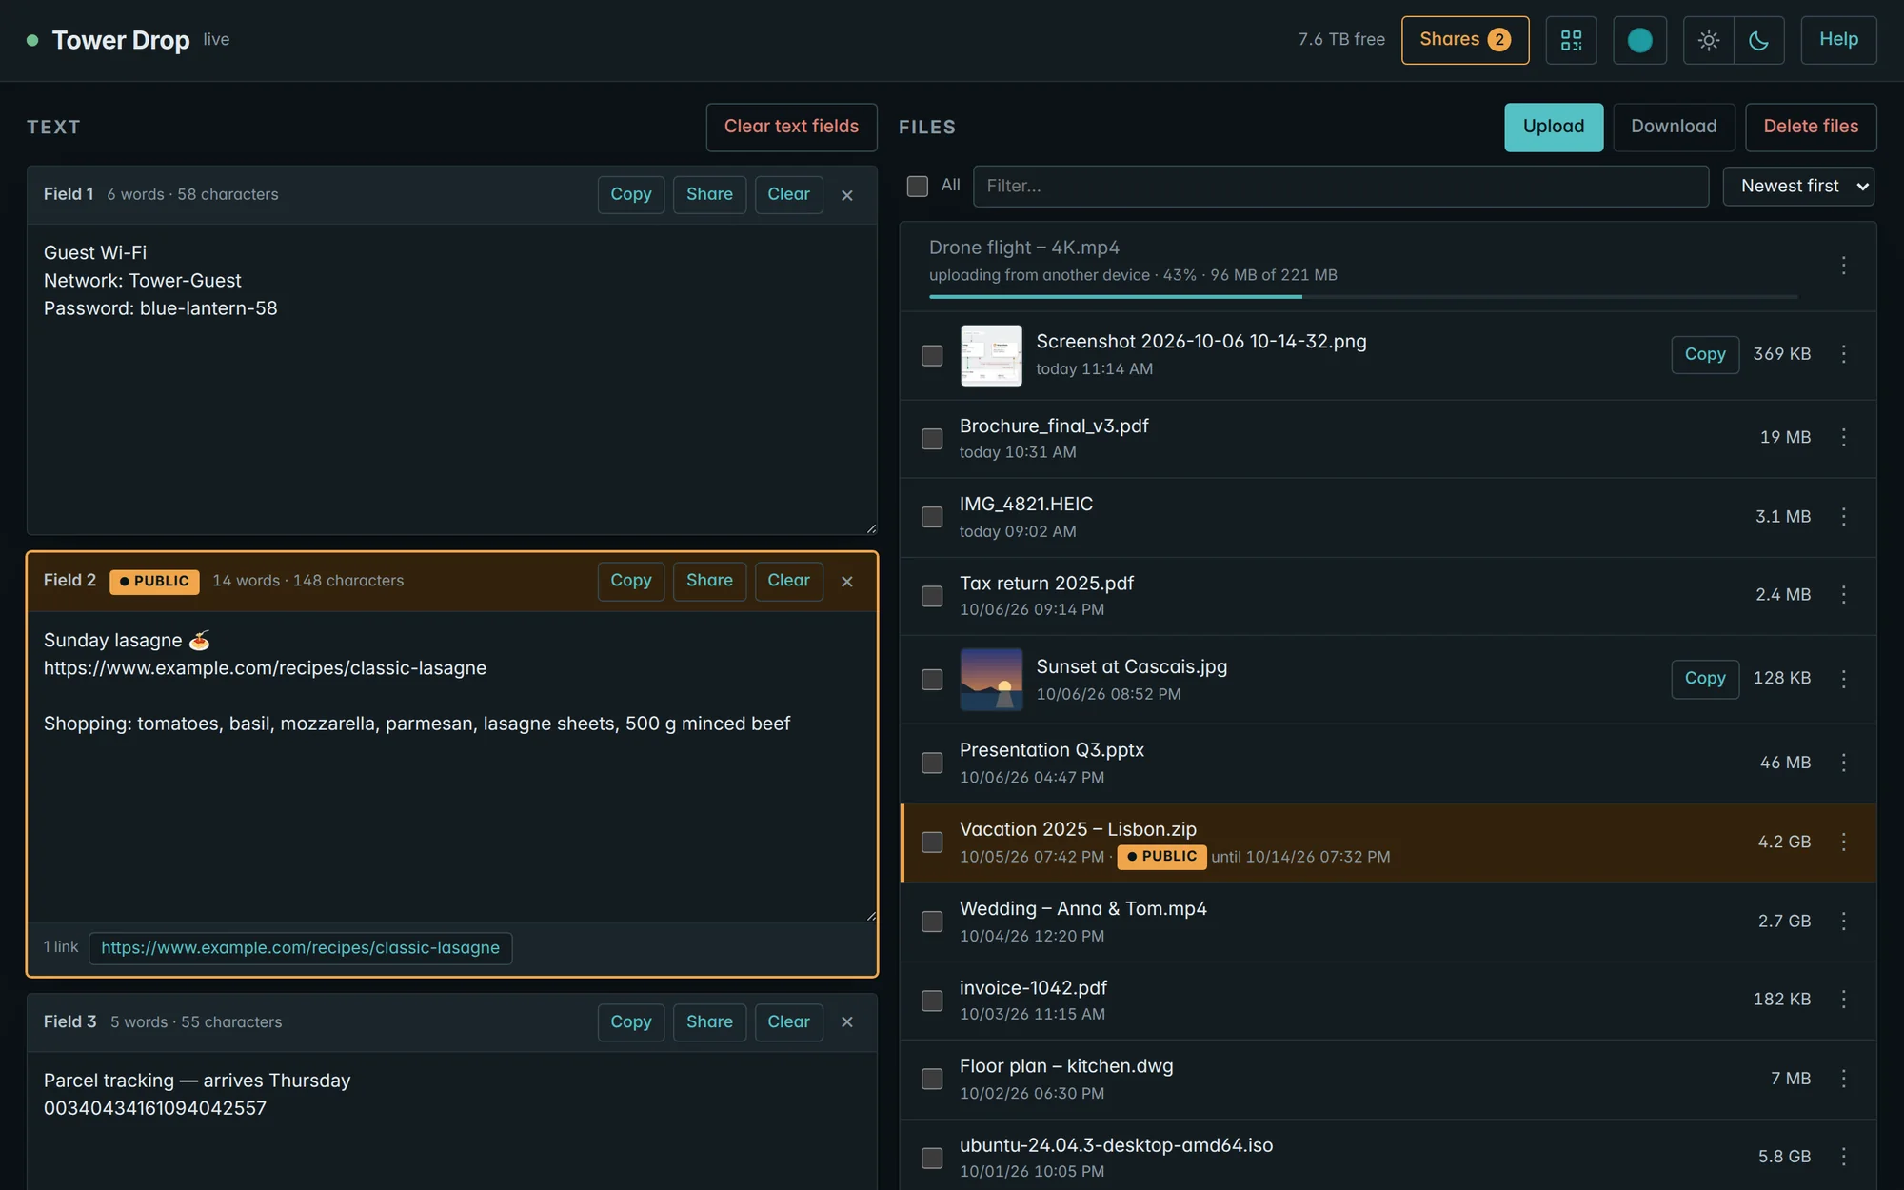
Task: Open options menu for Brochure_final_v3.pdf
Action: 1844,437
